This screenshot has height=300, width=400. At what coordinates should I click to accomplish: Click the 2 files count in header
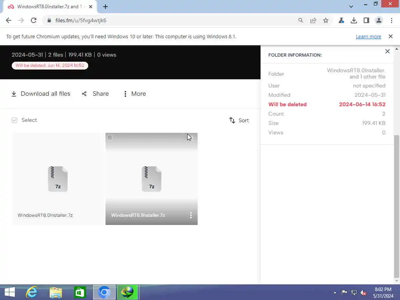[55, 55]
